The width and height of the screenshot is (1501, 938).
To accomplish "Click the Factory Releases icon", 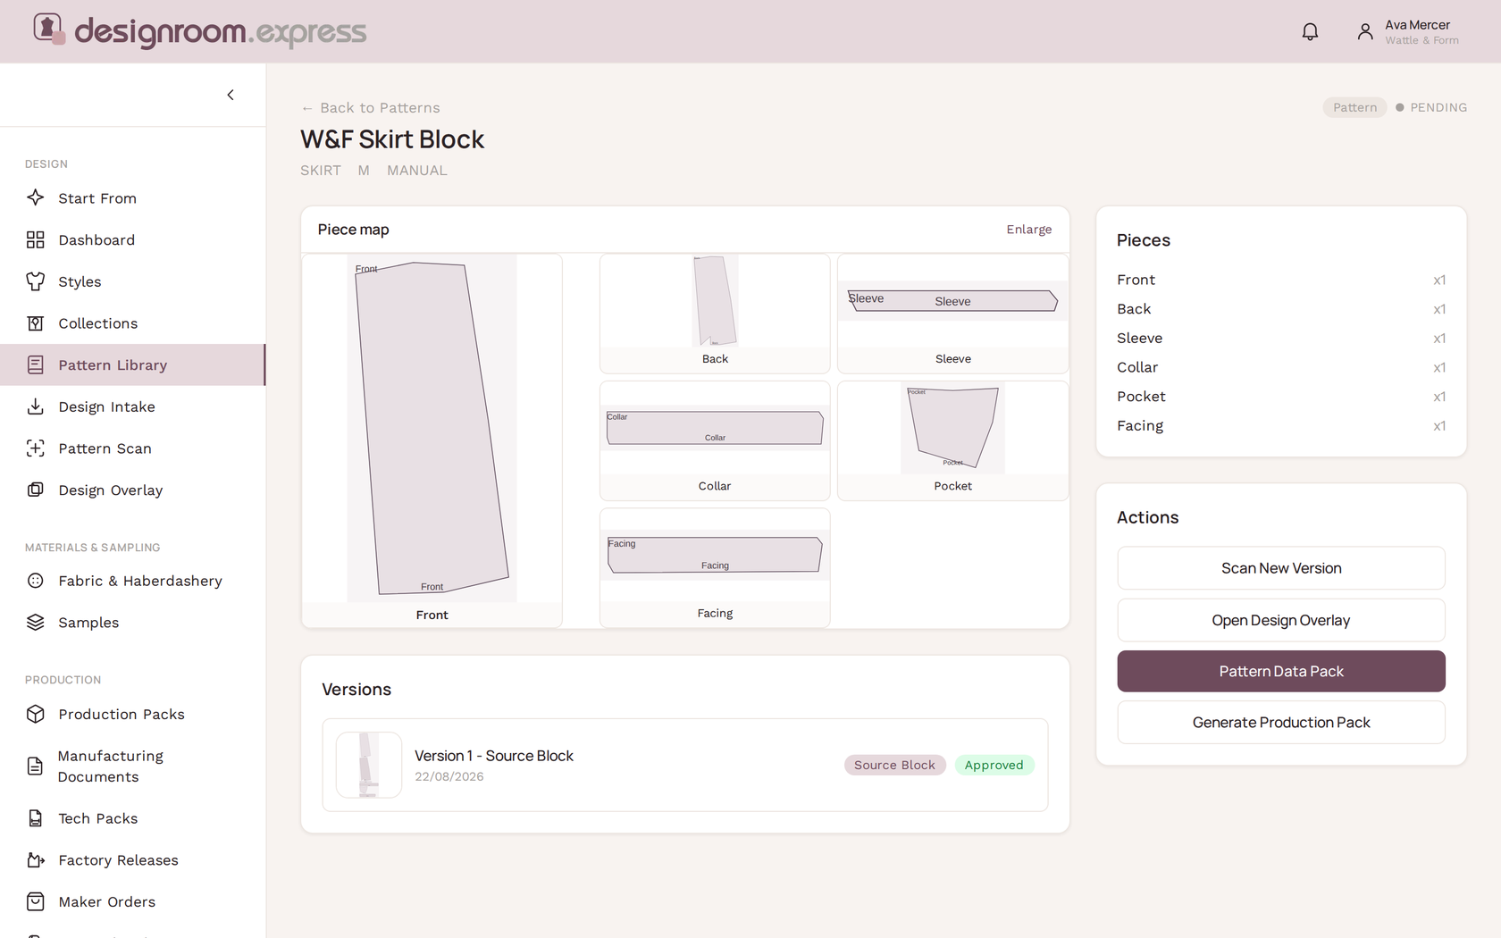I will (x=36, y=860).
